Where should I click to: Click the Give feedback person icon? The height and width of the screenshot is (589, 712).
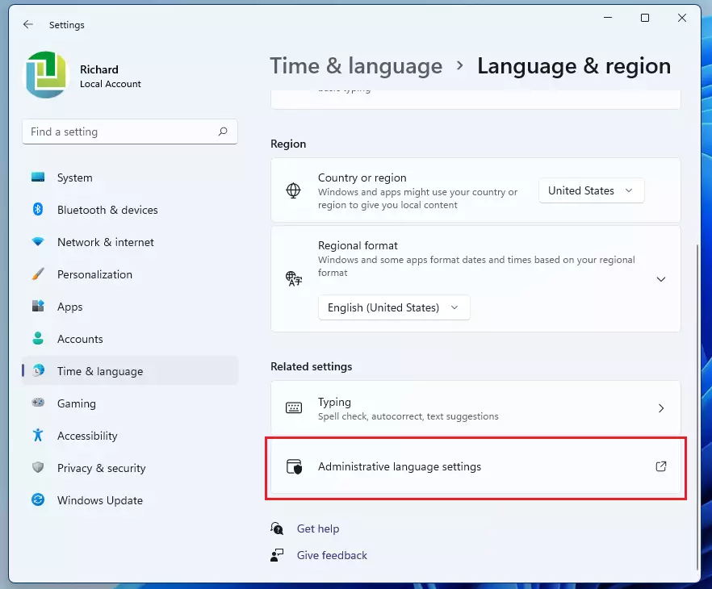point(277,555)
